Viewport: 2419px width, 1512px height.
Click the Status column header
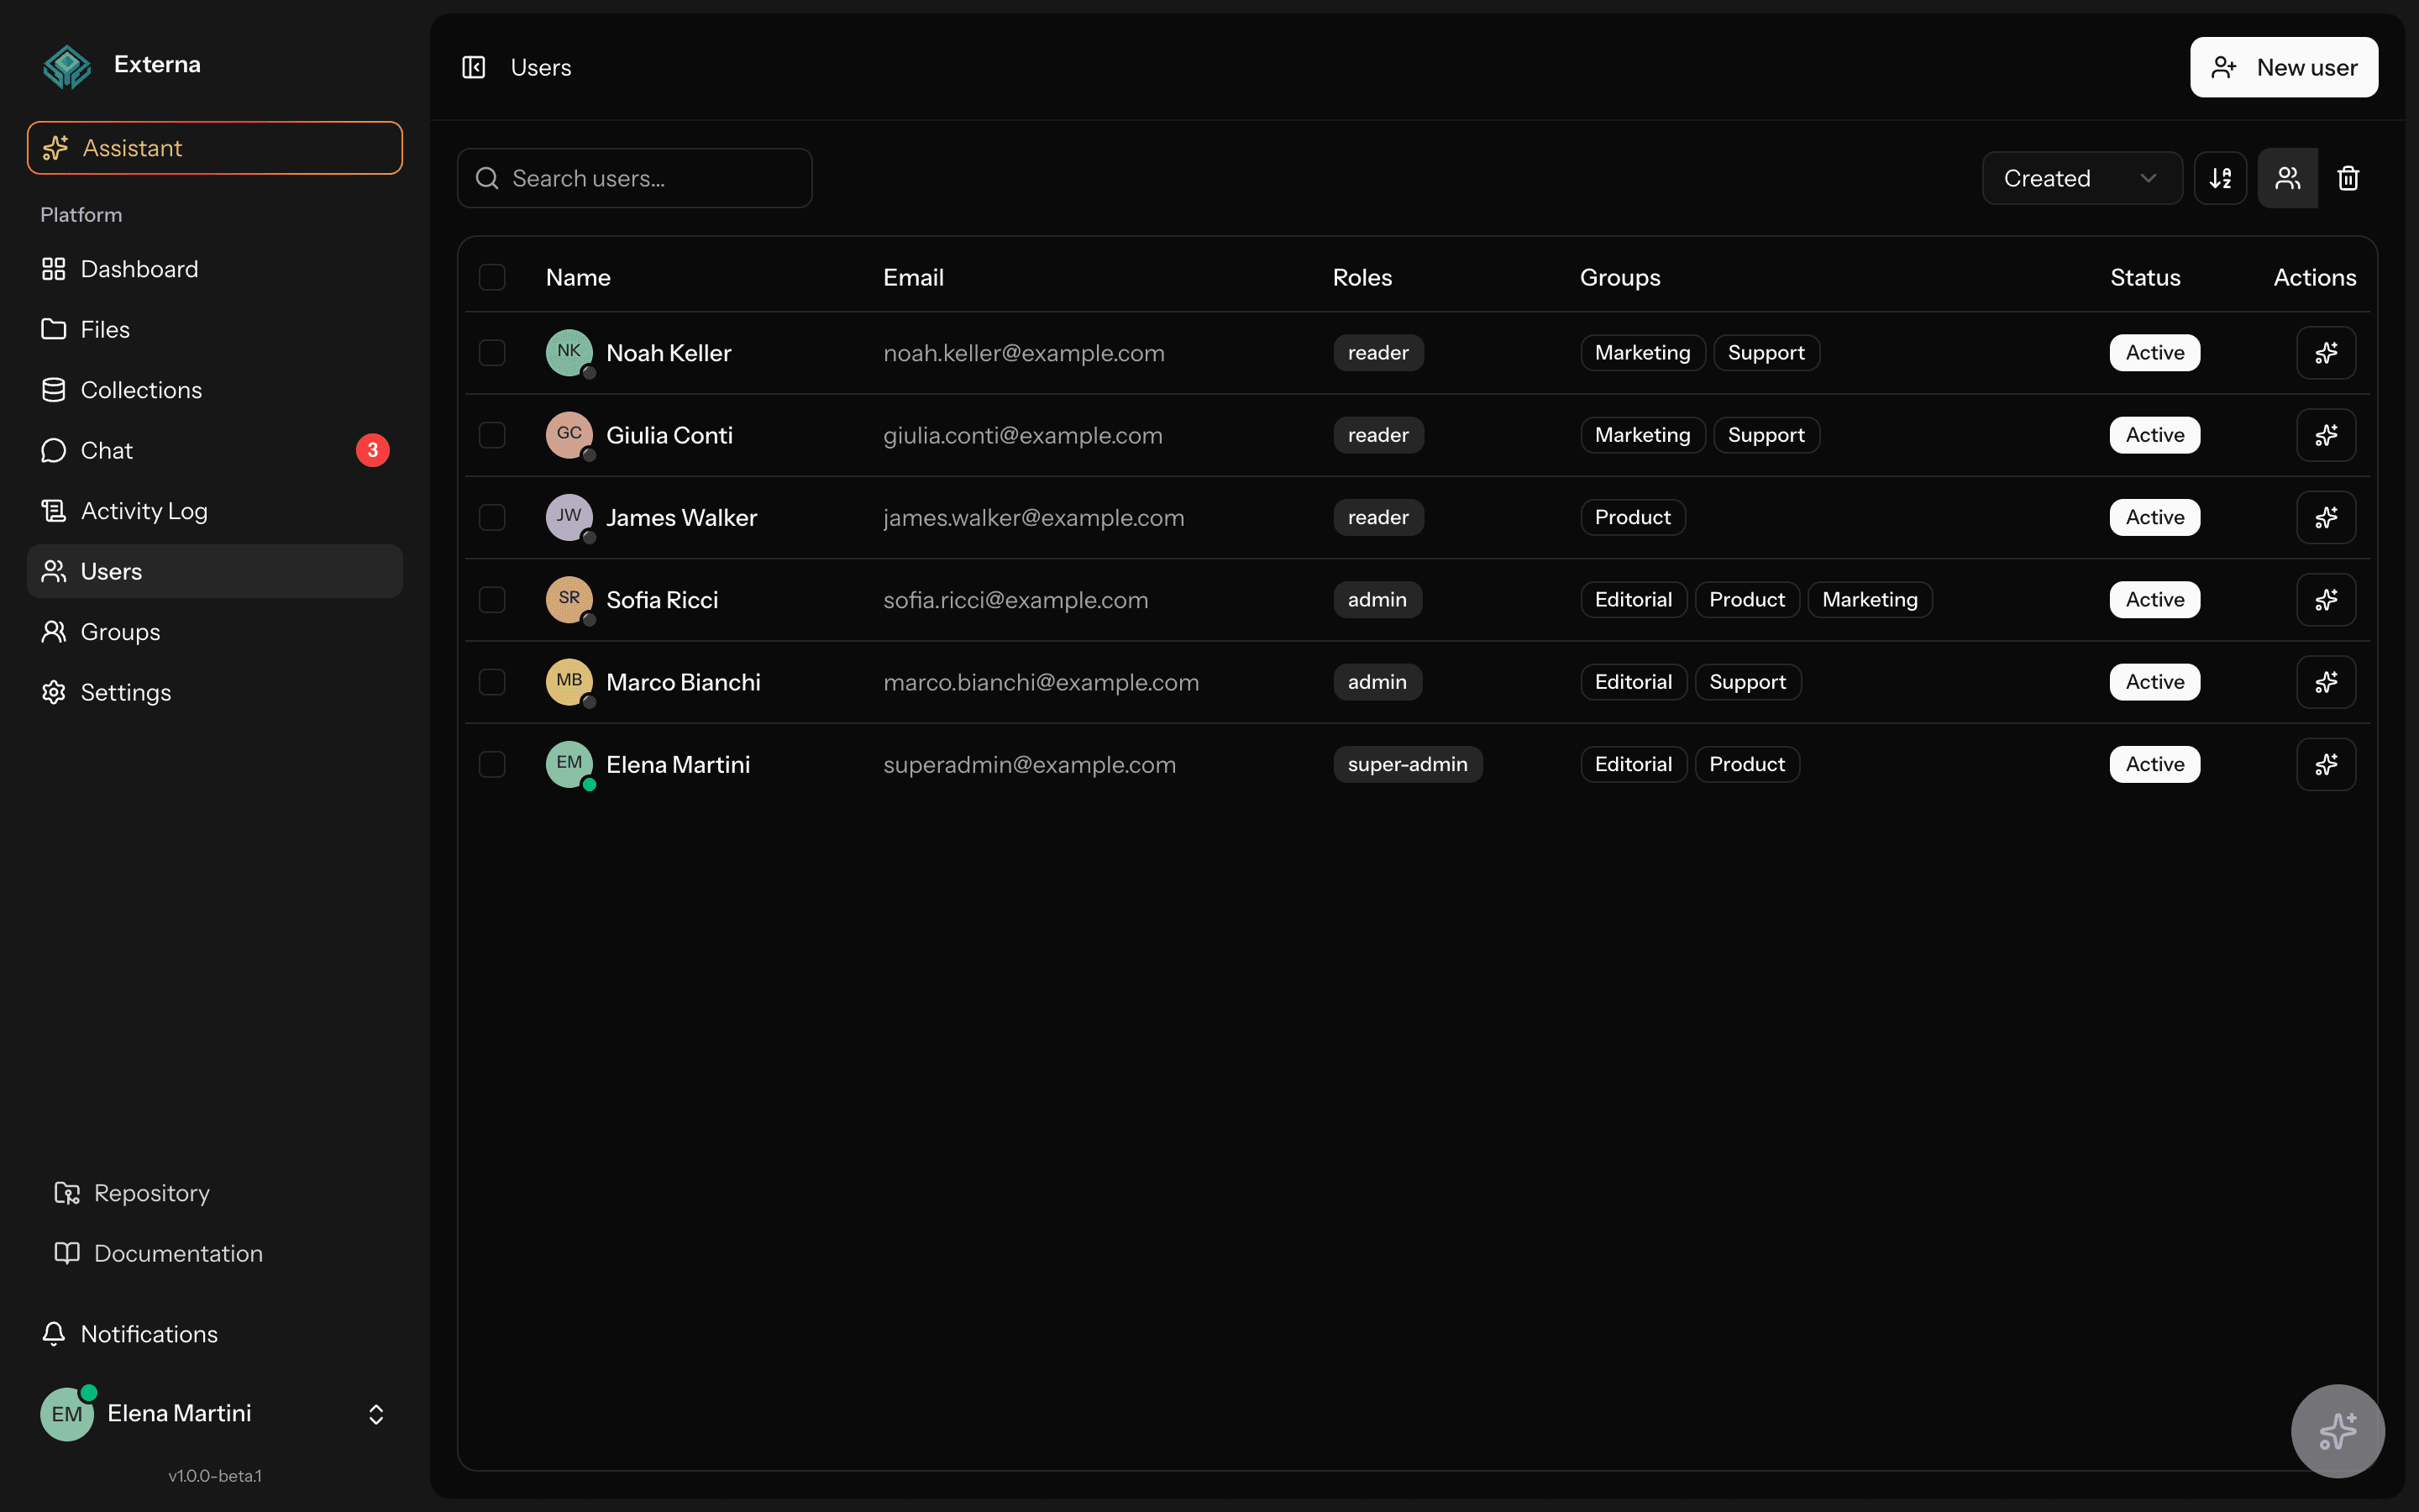click(x=2145, y=277)
